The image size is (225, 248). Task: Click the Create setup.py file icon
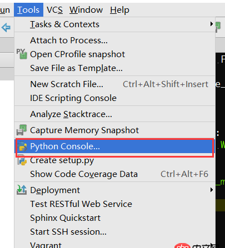coord(22,160)
